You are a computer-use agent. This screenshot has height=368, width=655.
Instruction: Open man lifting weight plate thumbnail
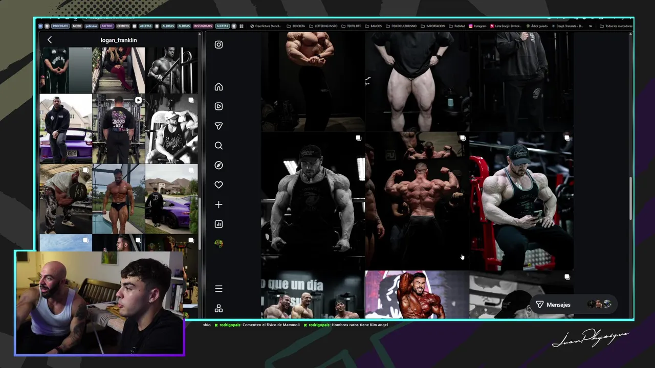65,199
